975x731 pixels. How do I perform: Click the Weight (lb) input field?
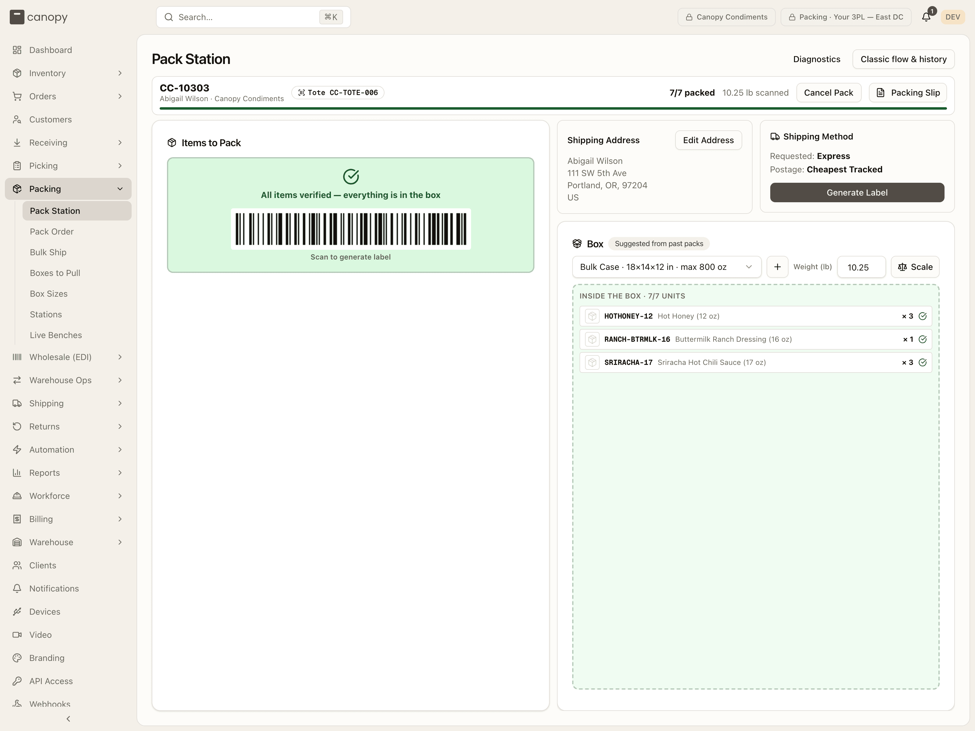pos(861,267)
